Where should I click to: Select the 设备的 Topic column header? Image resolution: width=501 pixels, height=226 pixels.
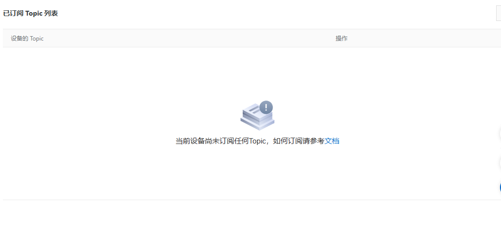pos(27,39)
